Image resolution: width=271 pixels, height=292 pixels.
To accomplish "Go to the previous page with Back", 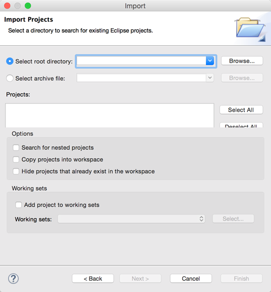I will (93, 278).
